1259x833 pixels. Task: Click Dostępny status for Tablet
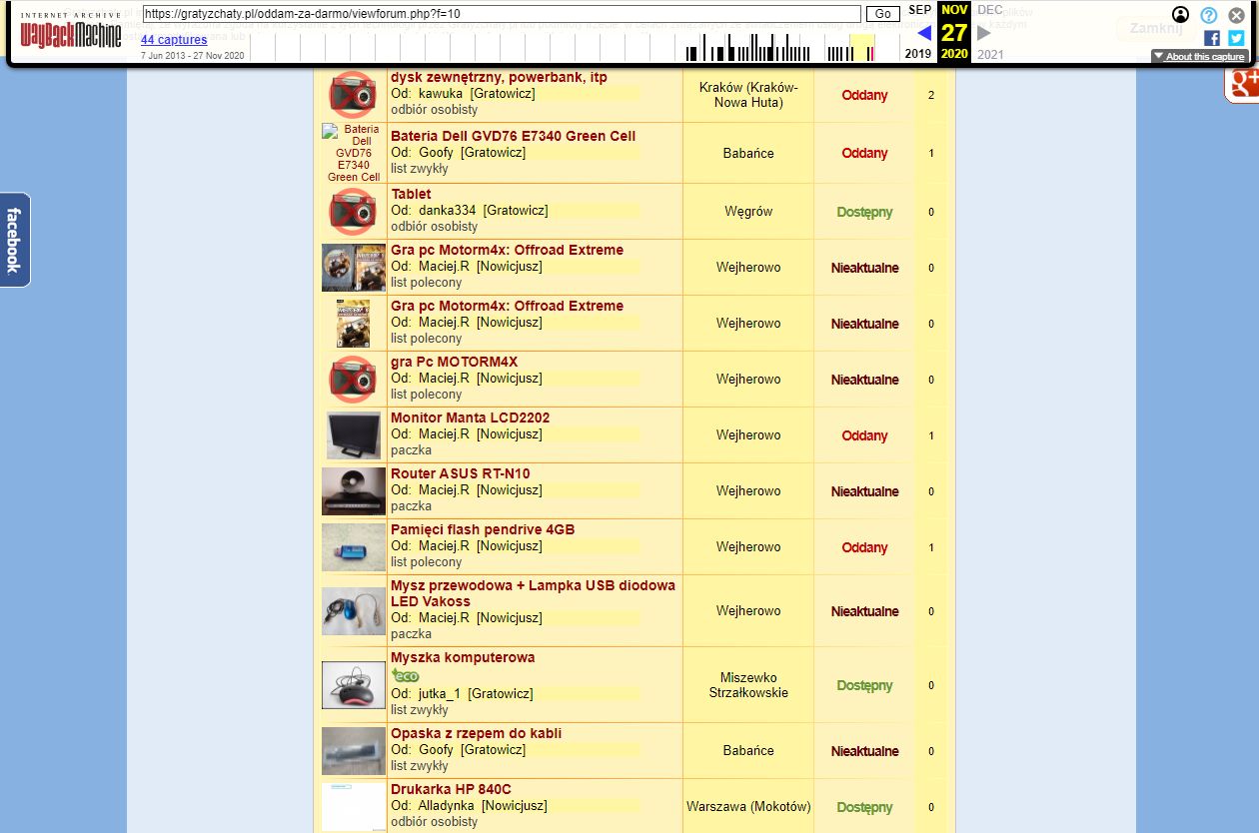click(x=864, y=212)
